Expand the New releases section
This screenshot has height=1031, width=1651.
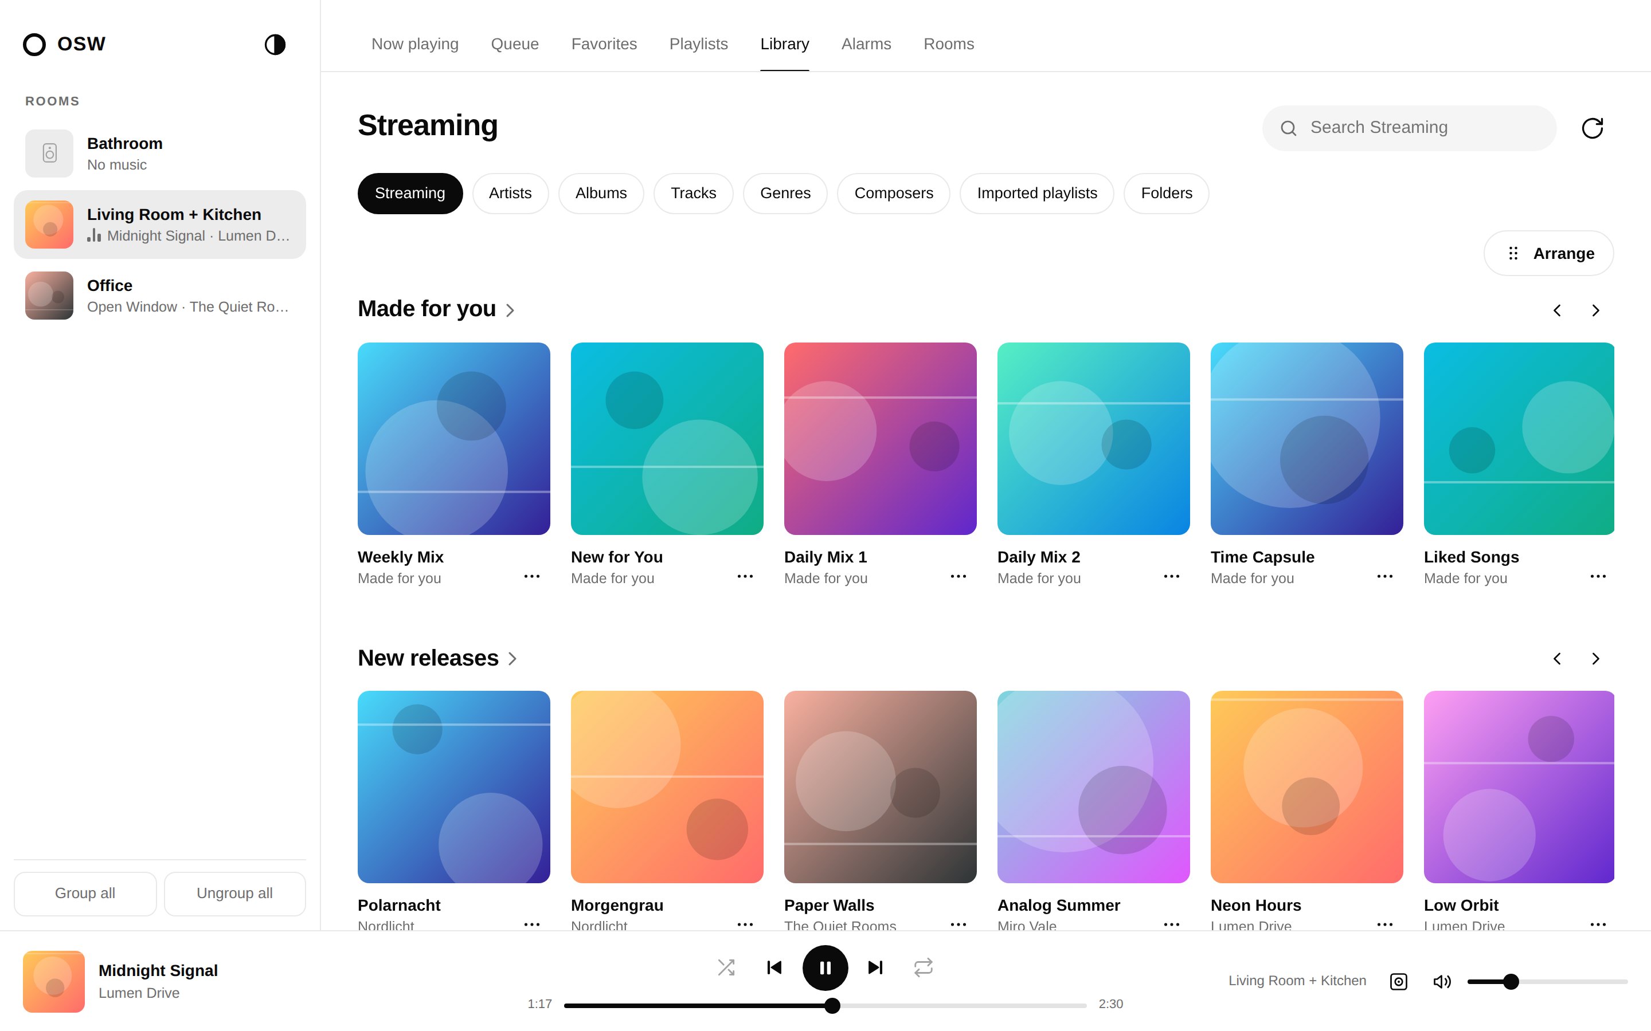point(438,658)
